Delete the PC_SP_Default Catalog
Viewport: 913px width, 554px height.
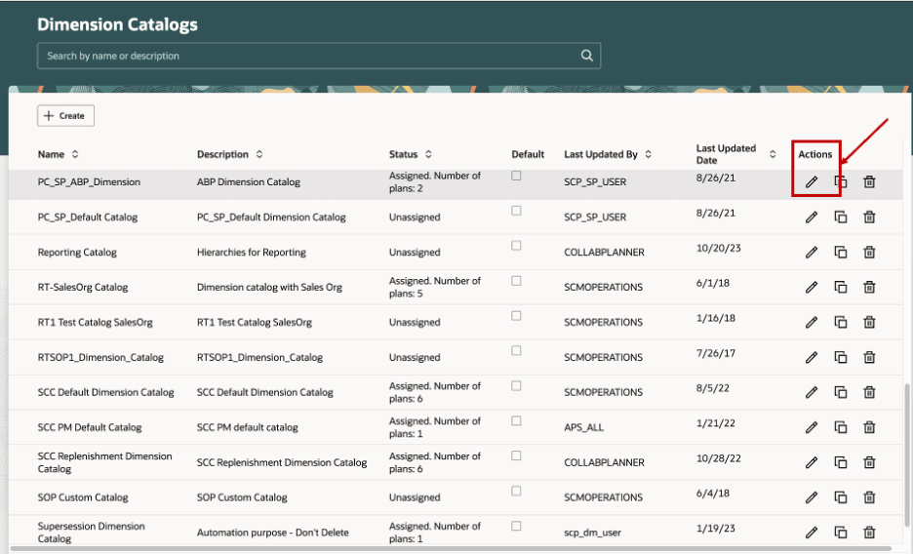pyautogui.click(x=869, y=218)
